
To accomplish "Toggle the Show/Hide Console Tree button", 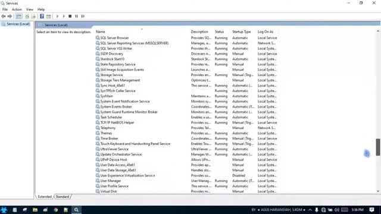I will coord(18,16).
